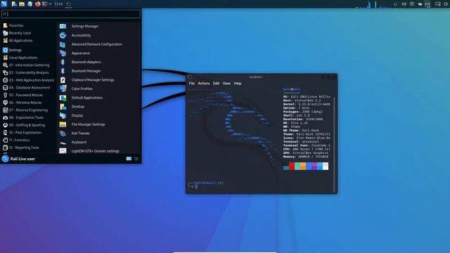Click the Kali Tweaks icon
The height and width of the screenshot is (253, 450).
click(63, 133)
